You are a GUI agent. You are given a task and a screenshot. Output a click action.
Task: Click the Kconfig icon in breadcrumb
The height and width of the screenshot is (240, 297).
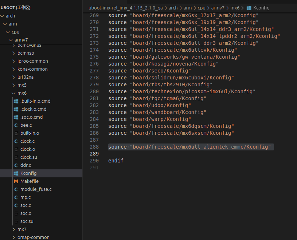click(249, 8)
